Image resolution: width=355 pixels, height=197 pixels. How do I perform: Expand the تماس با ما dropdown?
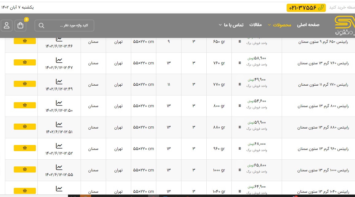point(231,25)
